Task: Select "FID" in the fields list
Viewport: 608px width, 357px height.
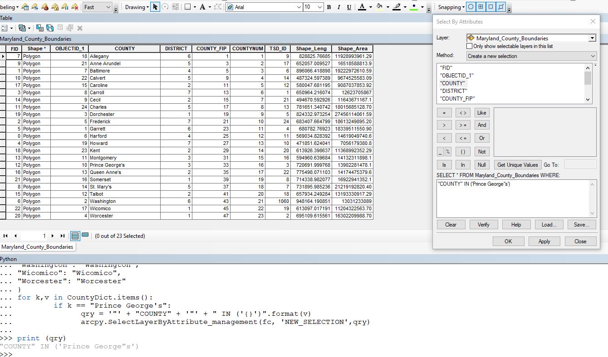Action: click(446, 68)
